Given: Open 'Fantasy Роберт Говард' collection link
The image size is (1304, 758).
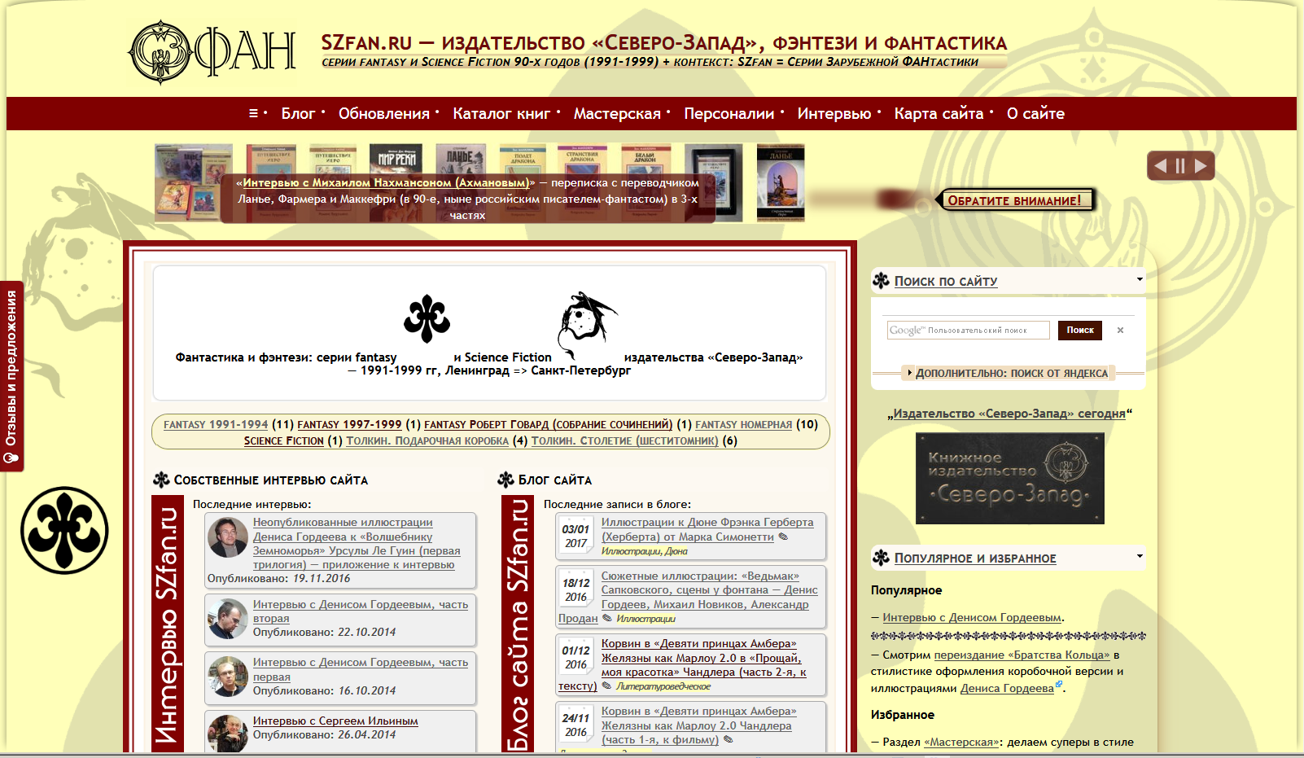Looking at the screenshot, I should 549,424.
